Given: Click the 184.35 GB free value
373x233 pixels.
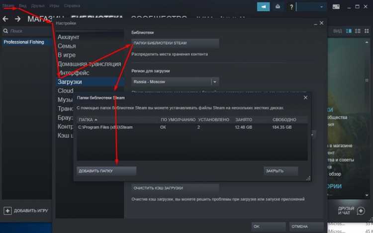Looking at the screenshot, I should [281, 127].
